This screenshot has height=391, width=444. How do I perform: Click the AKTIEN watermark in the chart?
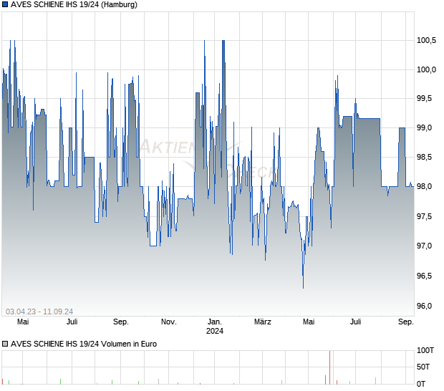click(x=166, y=148)
